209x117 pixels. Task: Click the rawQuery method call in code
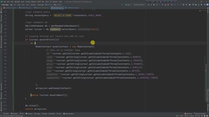coord(55,29)
